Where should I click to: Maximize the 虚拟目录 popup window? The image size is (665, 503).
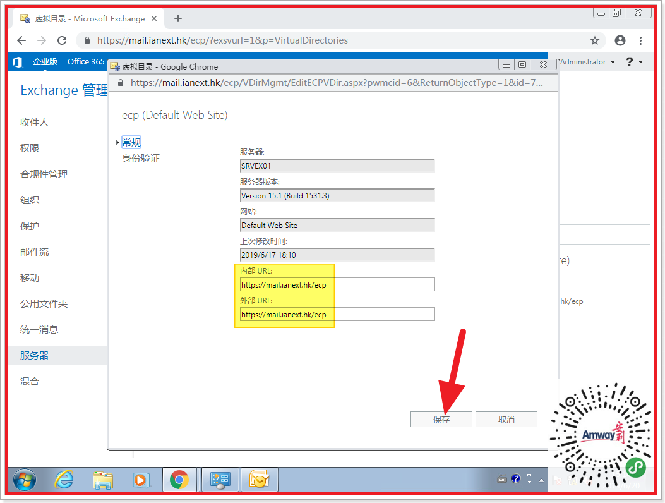pos(522,65)
